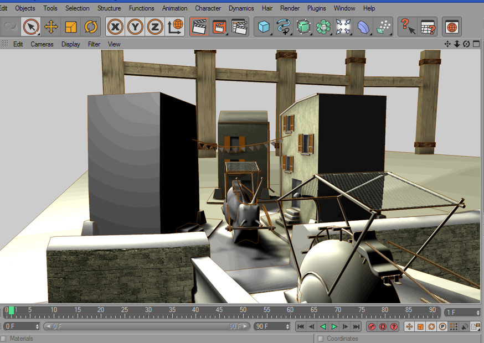
Task: Open the viewport Cameras menu
Action: tap(42, 44)
